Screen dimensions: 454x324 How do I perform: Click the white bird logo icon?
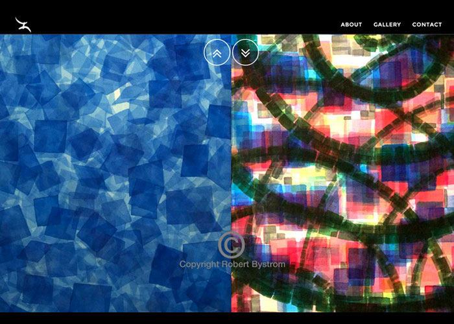pyautogui.click(x=23, y=25)
